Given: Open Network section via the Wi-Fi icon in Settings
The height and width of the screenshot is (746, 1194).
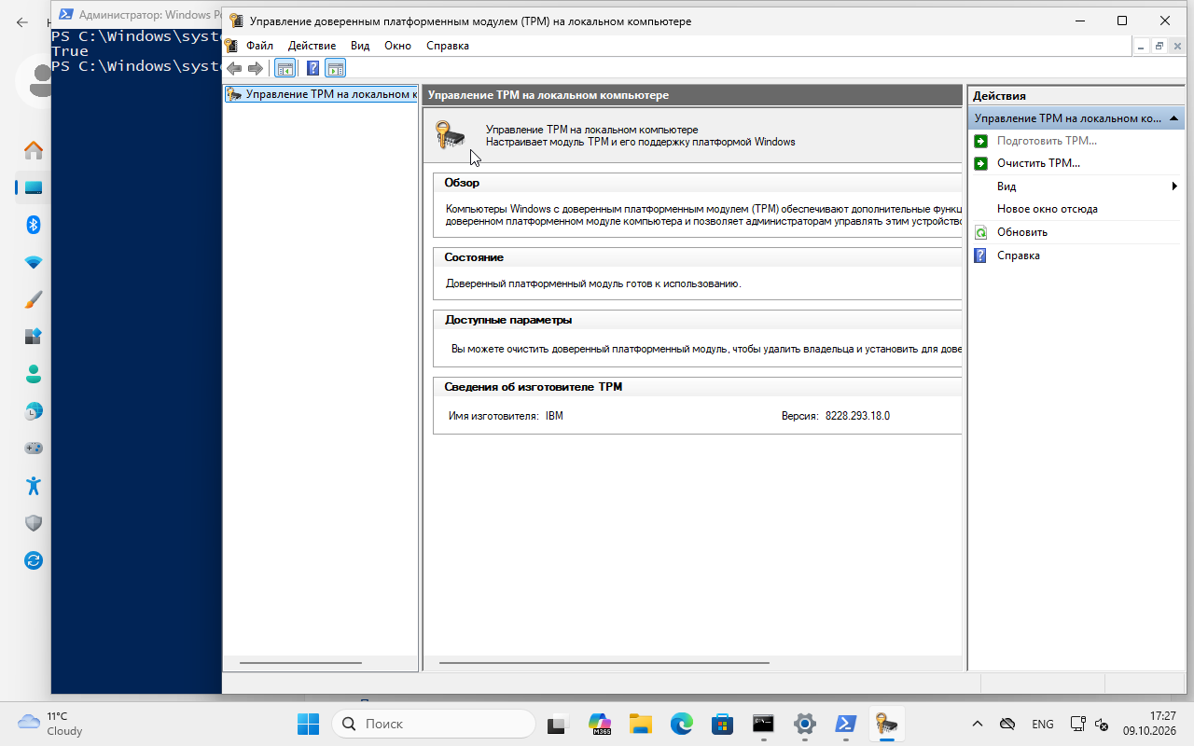Looking at the screenshot, I should point(34,262).
